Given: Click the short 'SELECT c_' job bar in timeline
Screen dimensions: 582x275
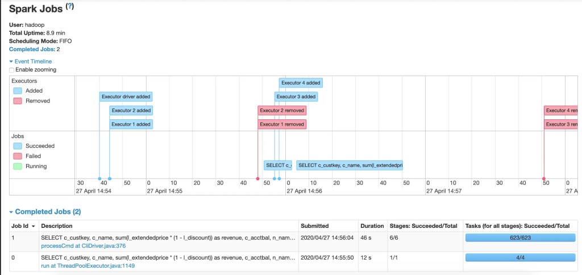Looking at the screenshot, I should 277,165.
